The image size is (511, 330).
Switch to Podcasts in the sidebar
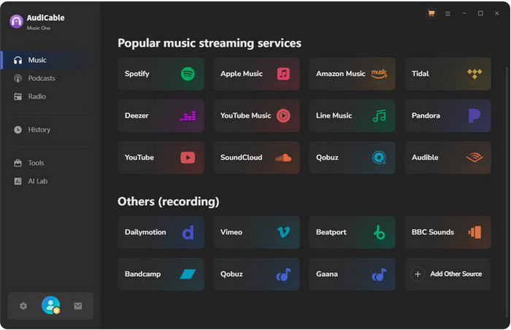click(49, 78)
